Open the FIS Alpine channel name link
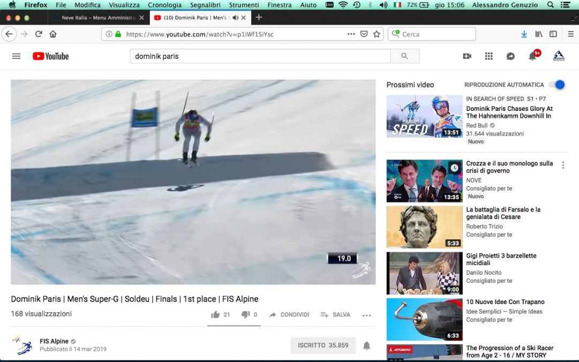 click(54, 341)
